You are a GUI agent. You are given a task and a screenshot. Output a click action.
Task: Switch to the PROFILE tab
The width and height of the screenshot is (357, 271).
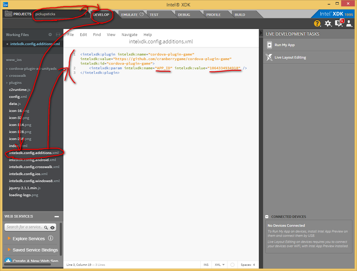pyautogui.click(x=214, y=15)
